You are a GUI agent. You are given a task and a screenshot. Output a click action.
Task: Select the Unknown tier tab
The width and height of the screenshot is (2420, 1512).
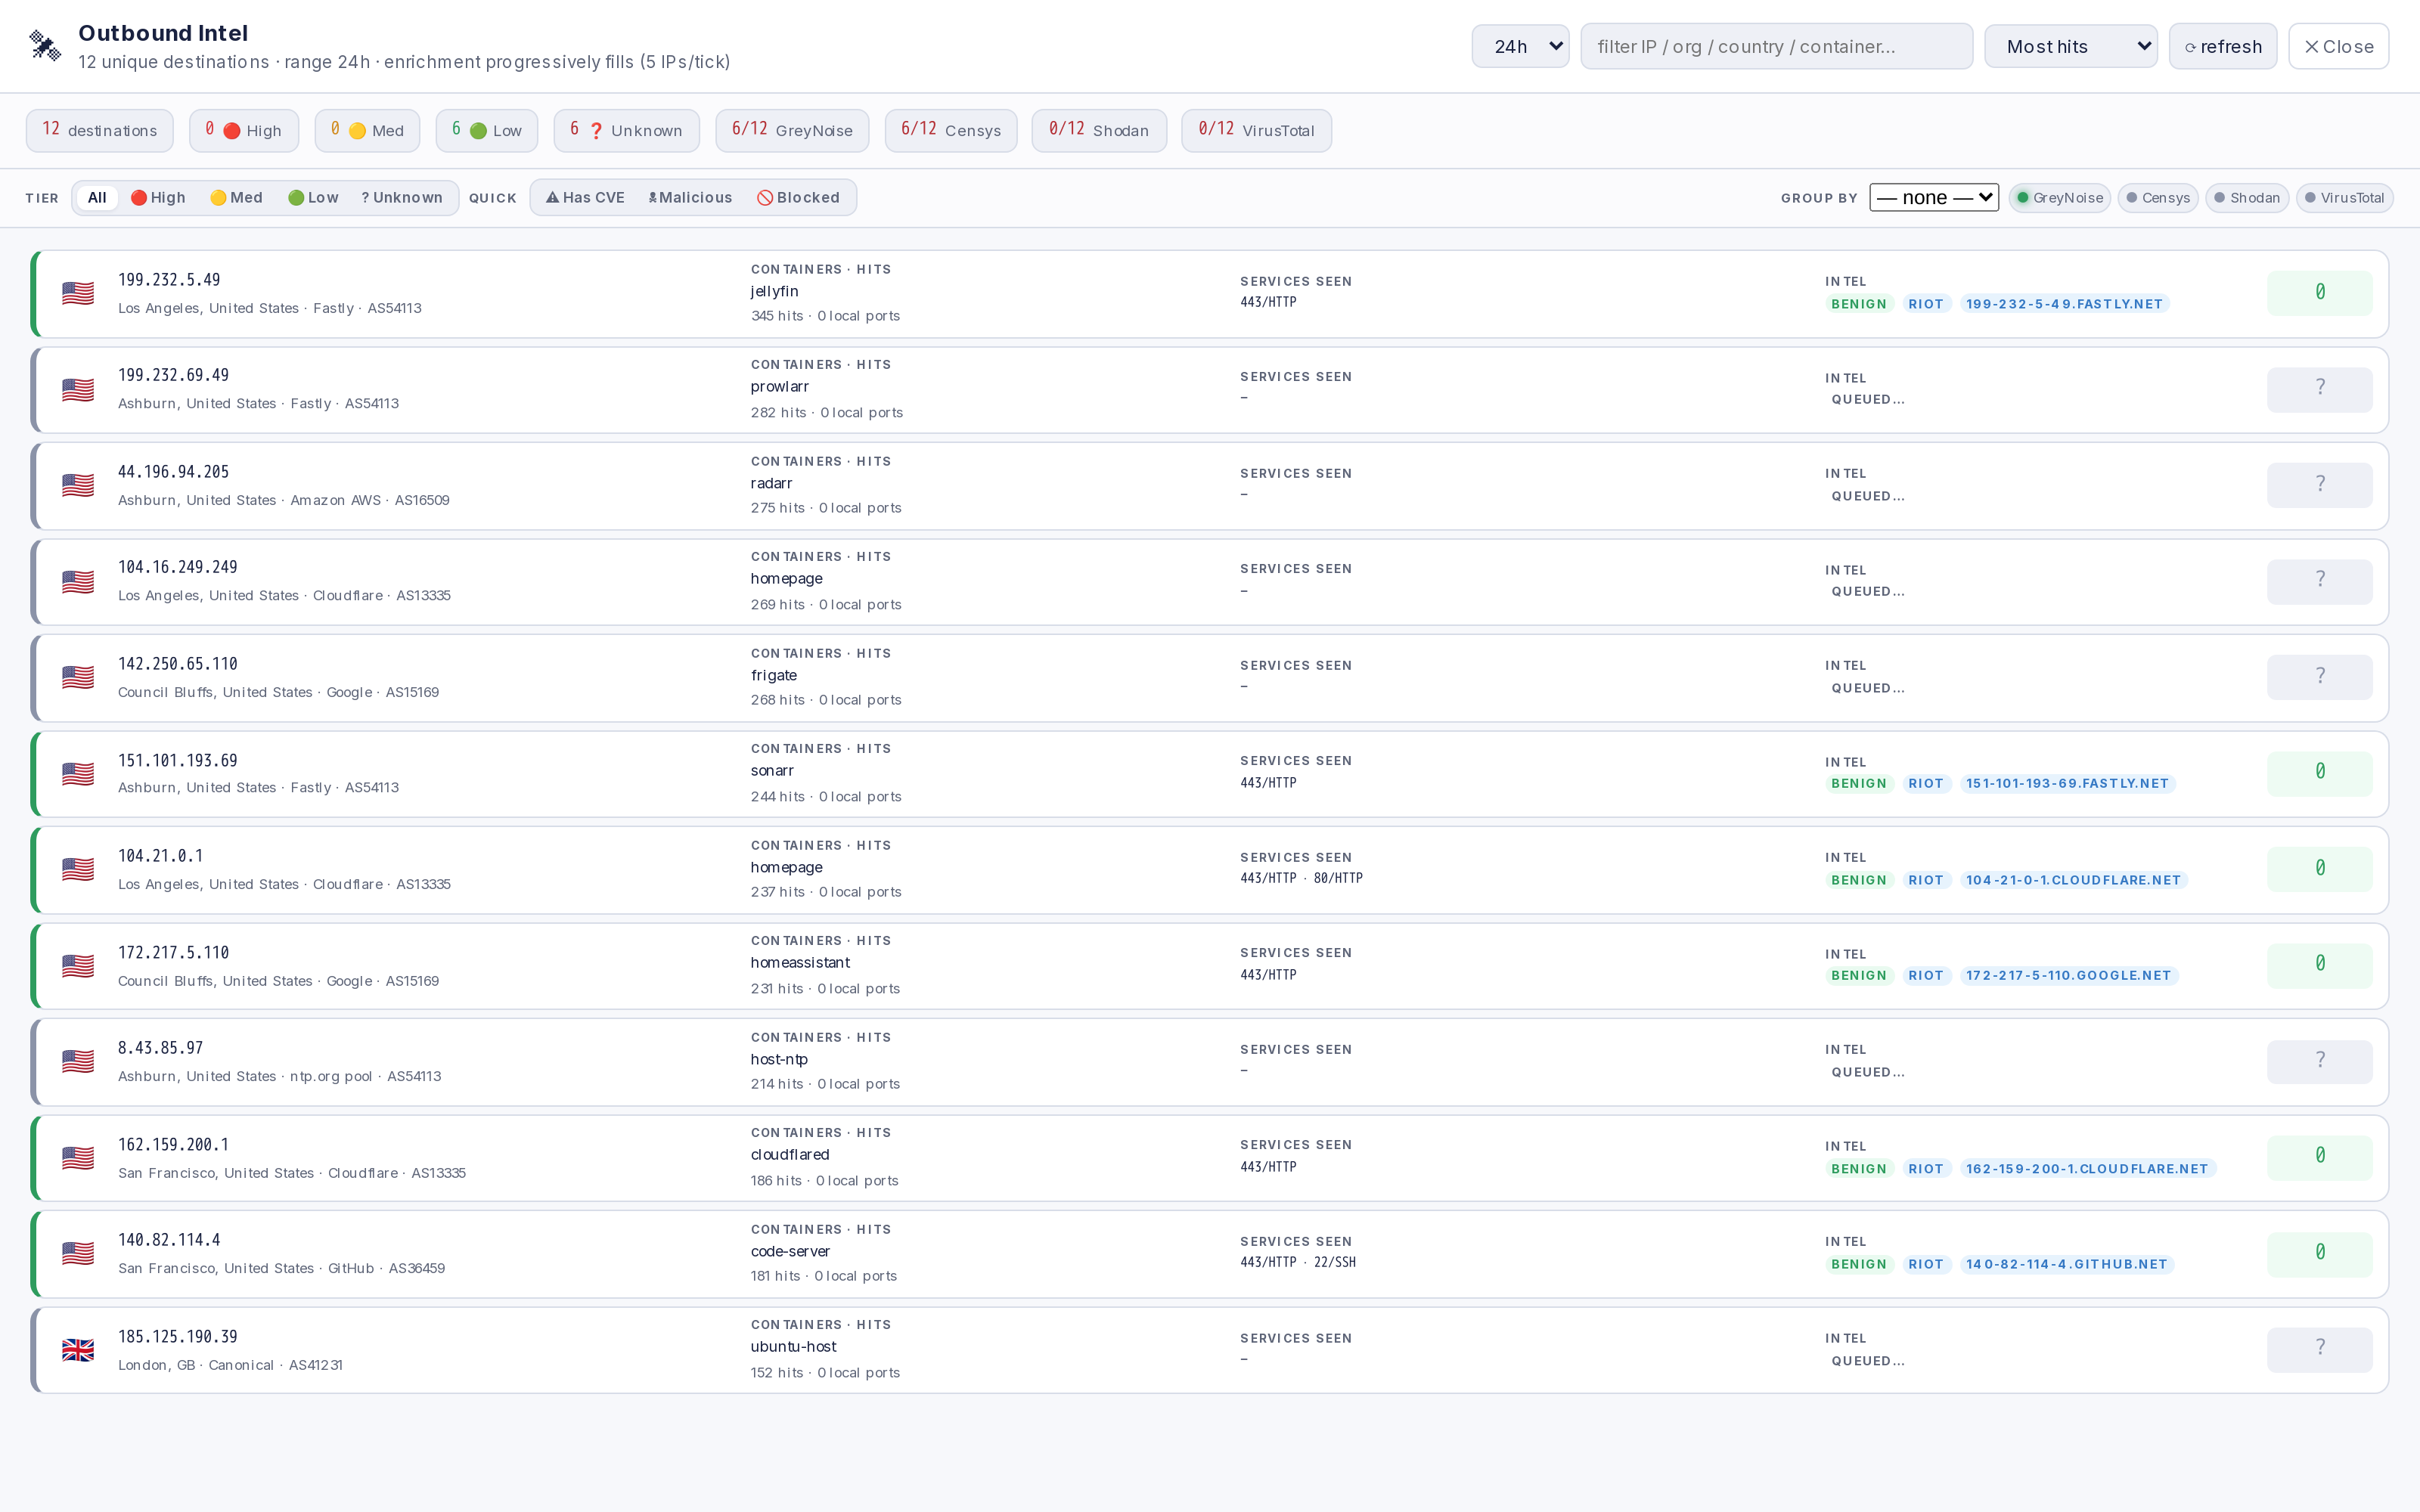pos(402,198)
